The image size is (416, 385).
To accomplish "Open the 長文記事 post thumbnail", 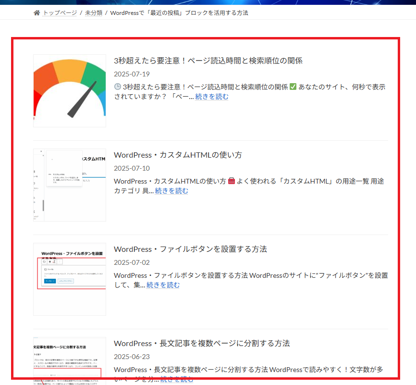I will coord(70,361).
